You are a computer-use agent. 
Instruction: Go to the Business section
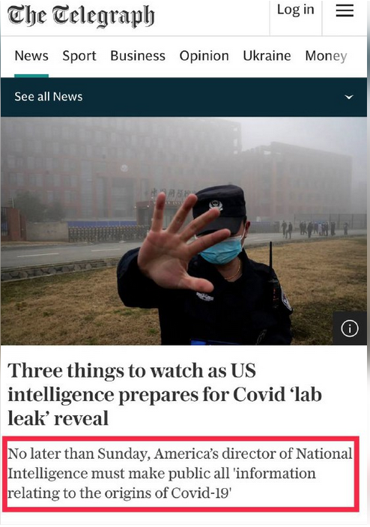(138, 55)
